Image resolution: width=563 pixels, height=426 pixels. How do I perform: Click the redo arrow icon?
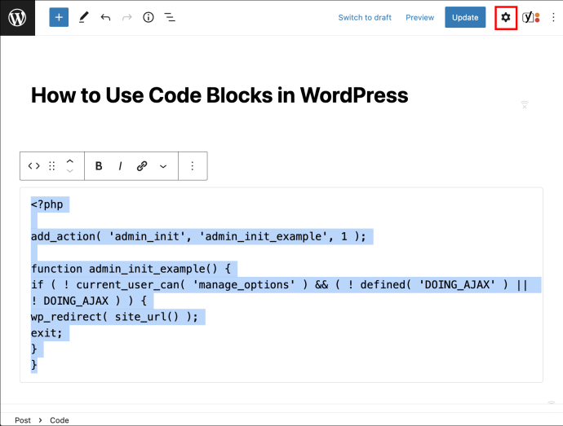[x=127, y=17]
